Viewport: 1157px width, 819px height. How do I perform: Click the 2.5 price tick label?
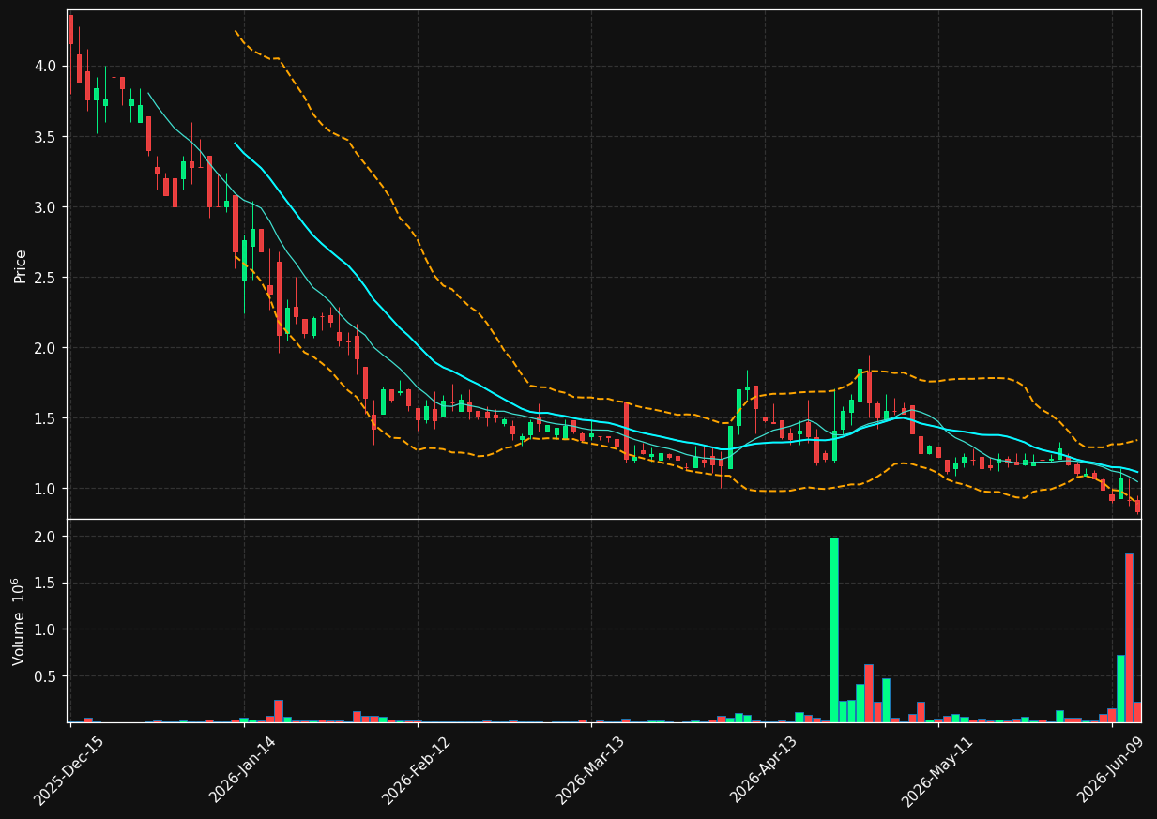click(46, 277)
